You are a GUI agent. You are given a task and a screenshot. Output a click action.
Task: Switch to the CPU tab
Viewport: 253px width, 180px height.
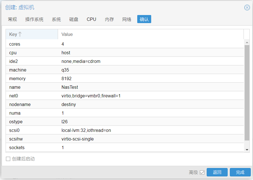91,19
